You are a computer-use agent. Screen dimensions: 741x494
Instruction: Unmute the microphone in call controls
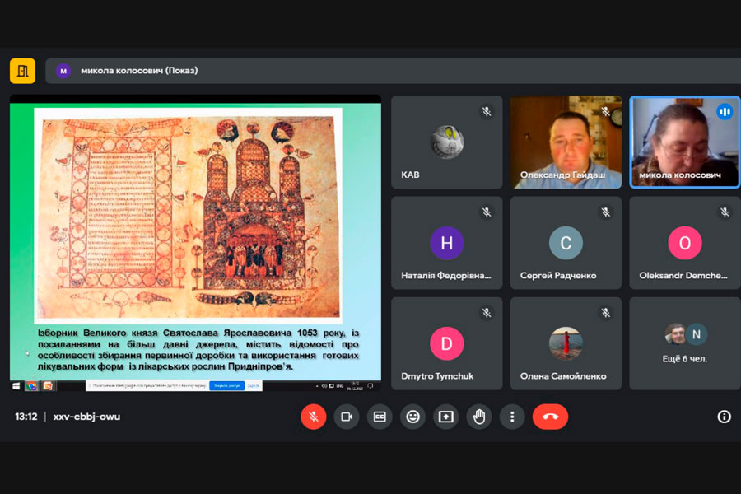[313, 417]
